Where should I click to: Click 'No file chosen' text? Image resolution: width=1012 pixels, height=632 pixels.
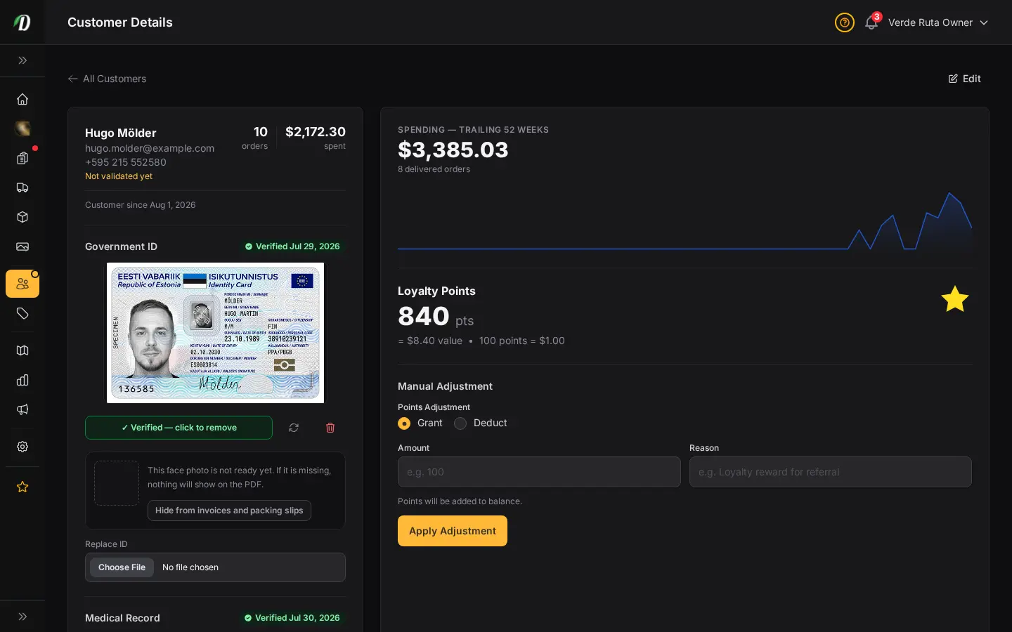[190, 567]
